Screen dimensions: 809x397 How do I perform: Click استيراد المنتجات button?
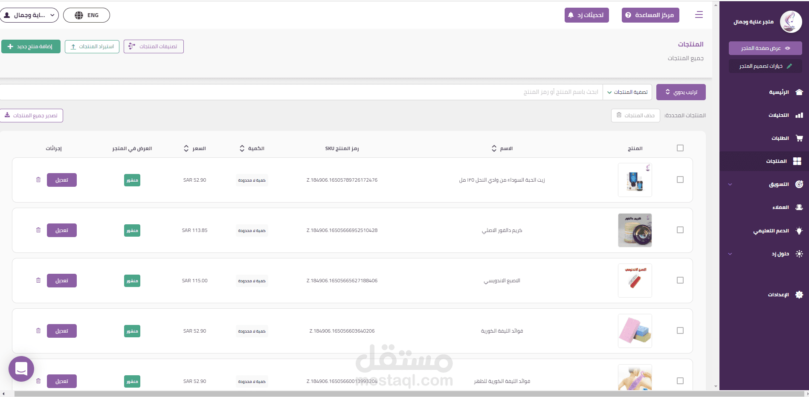[x=92, y=46]
